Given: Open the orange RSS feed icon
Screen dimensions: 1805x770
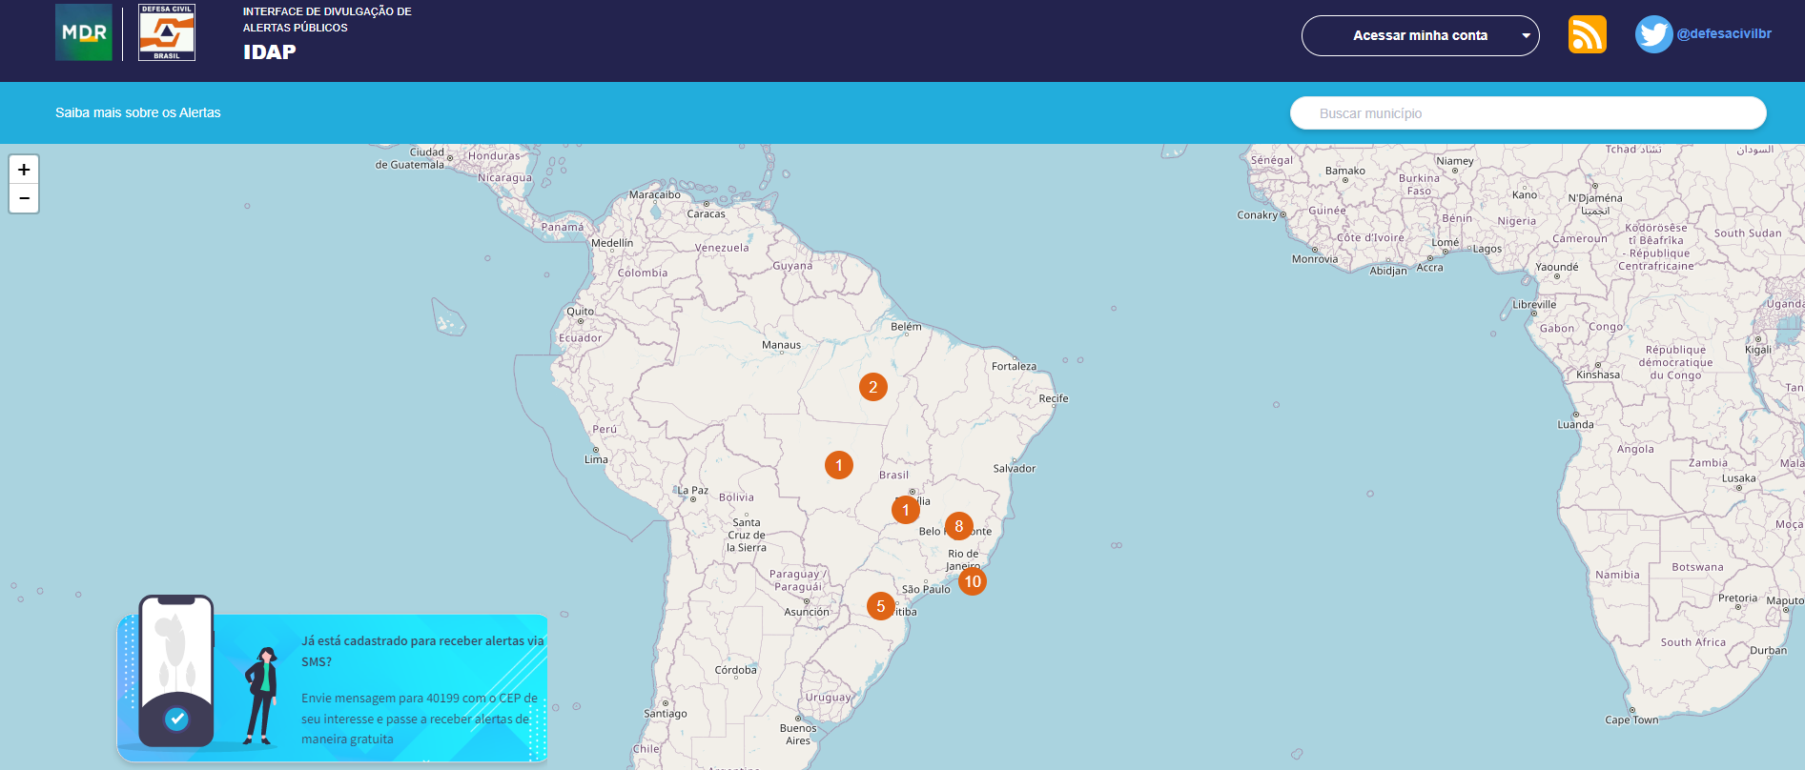Looking at the screenshot, I should pos(1587,34).
